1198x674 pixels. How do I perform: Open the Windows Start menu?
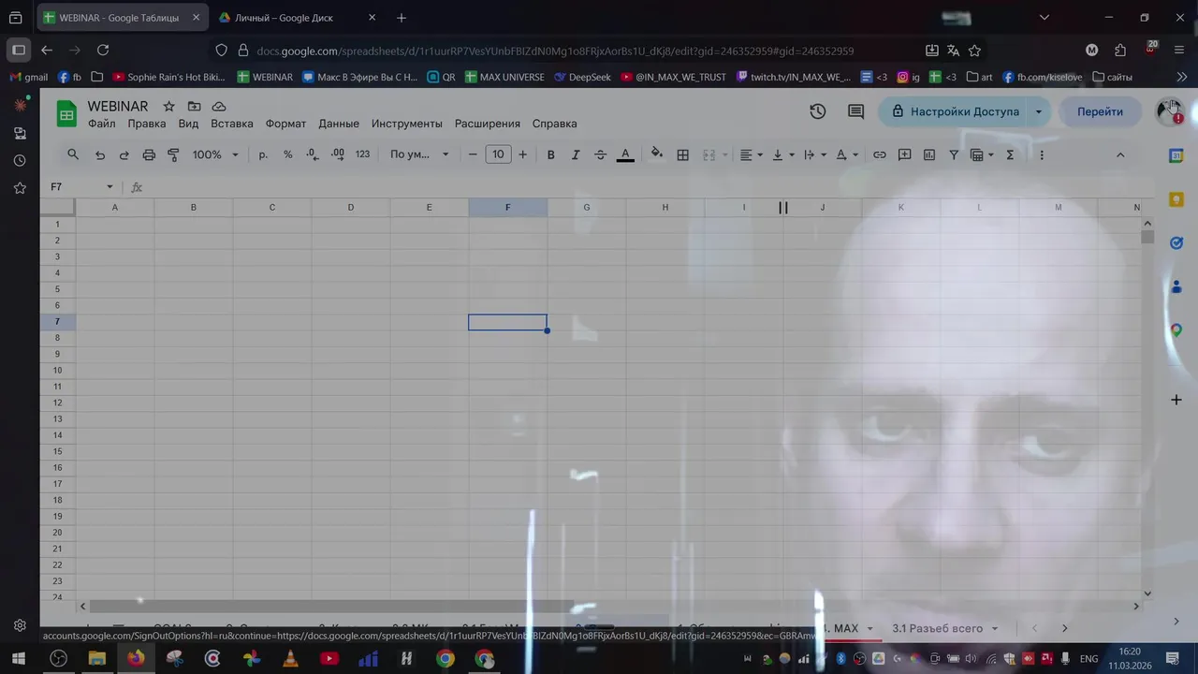[x=18, y=658]
